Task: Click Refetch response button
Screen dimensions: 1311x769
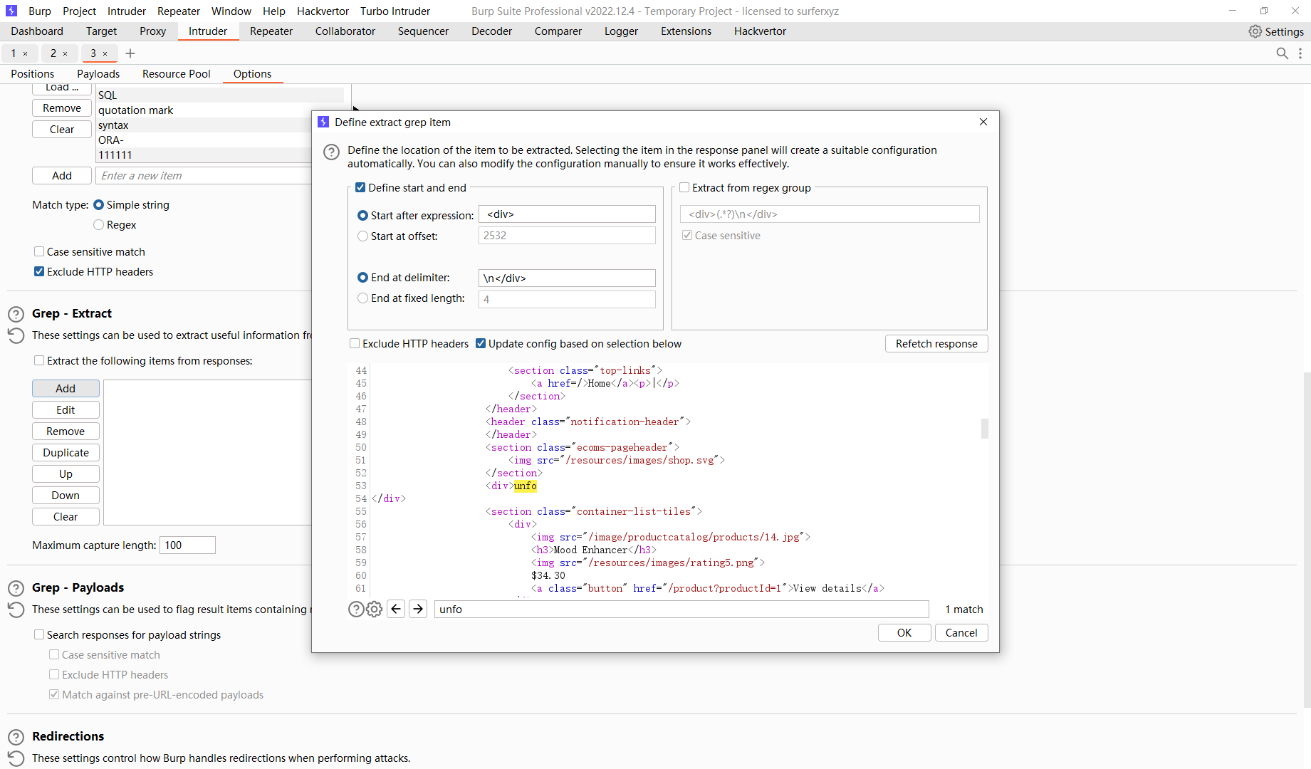Action: (x=936, y=343)
